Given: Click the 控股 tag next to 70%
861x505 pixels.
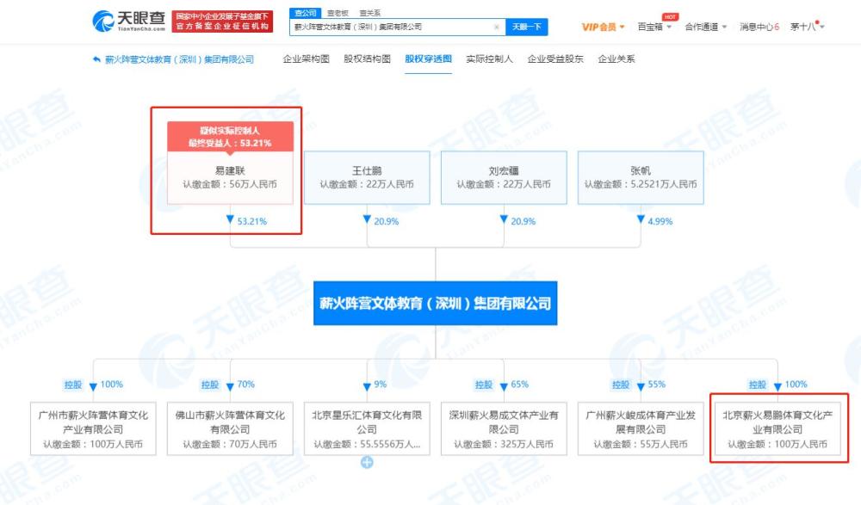Looking at the screenshot, I should (210, 385).
